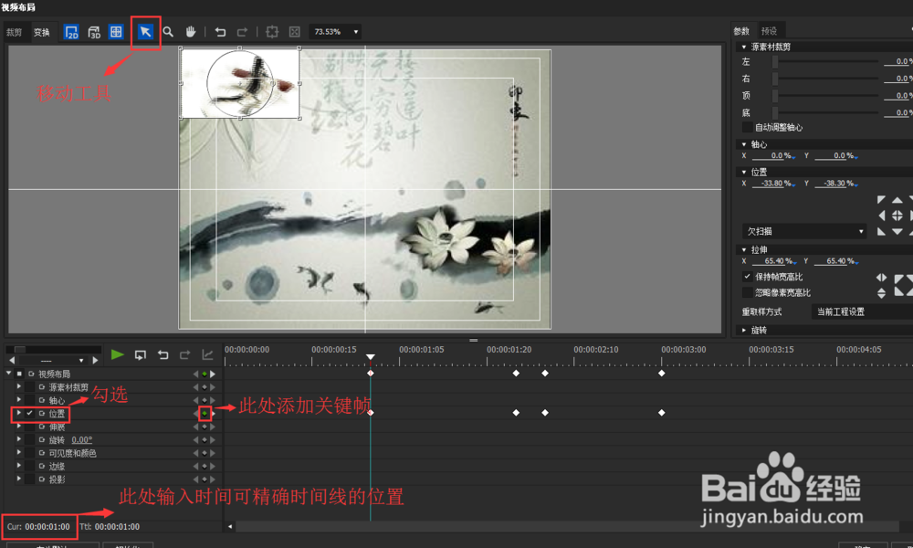913x548 pixels.
Task: Add keyframe for 轴心 row
Action: click(205, 401)
